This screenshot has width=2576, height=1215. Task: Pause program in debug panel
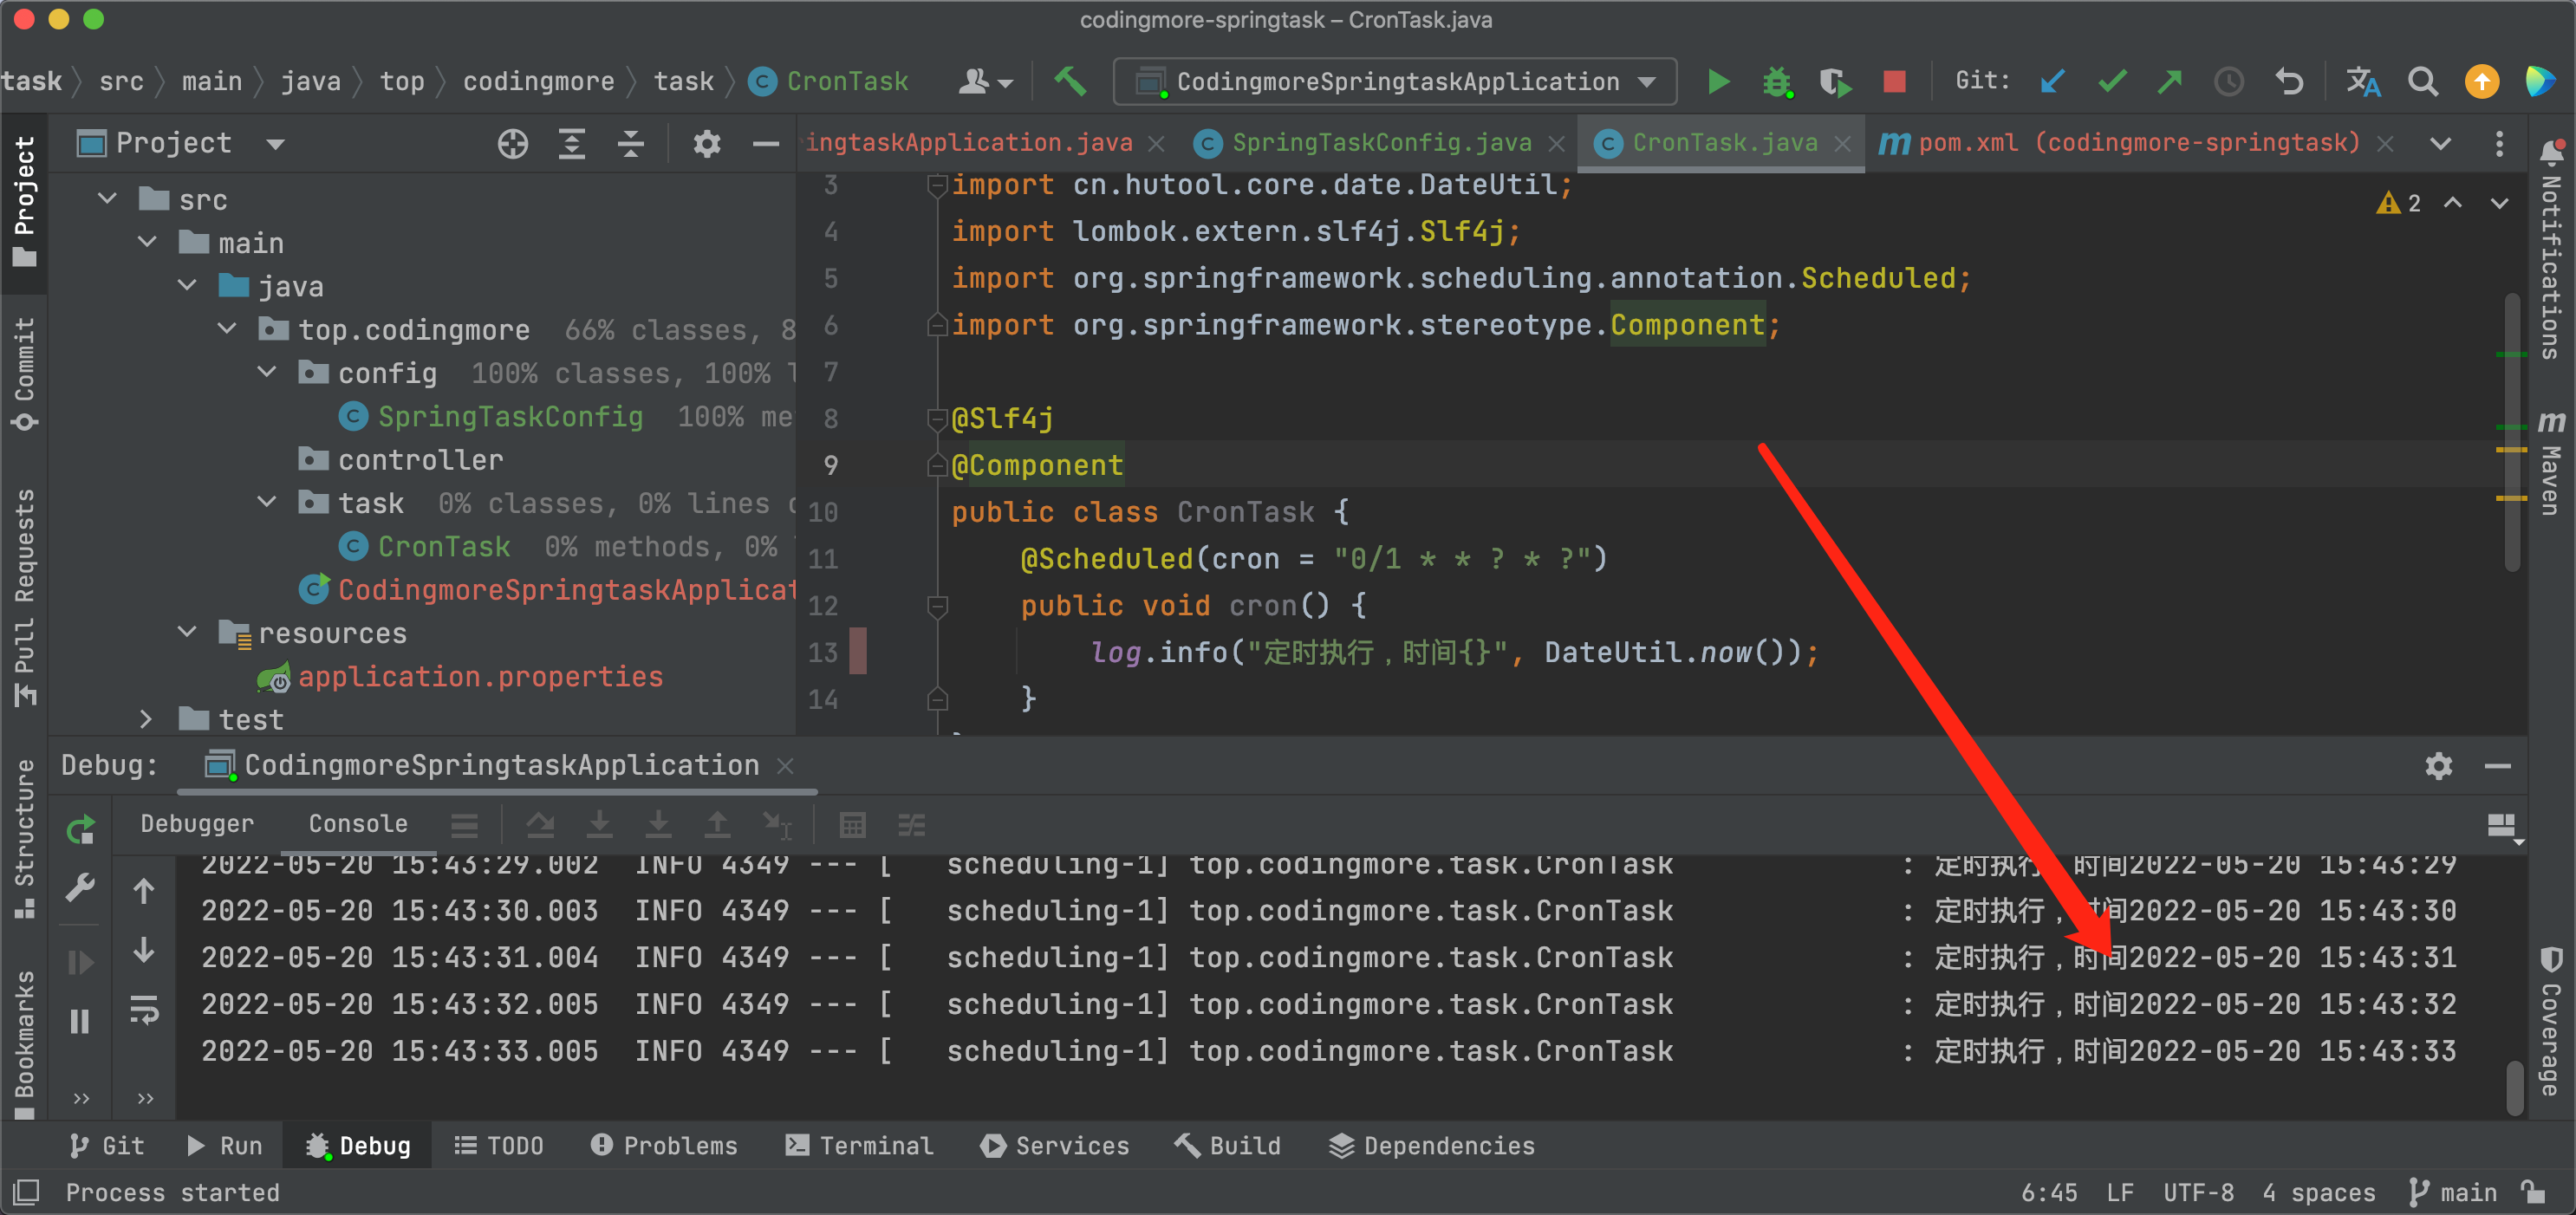(80, 1021)
